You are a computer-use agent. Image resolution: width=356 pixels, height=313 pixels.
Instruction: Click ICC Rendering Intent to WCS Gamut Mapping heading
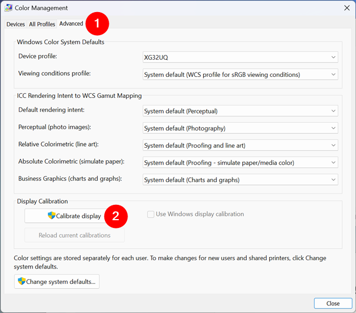tap(79, 96)
